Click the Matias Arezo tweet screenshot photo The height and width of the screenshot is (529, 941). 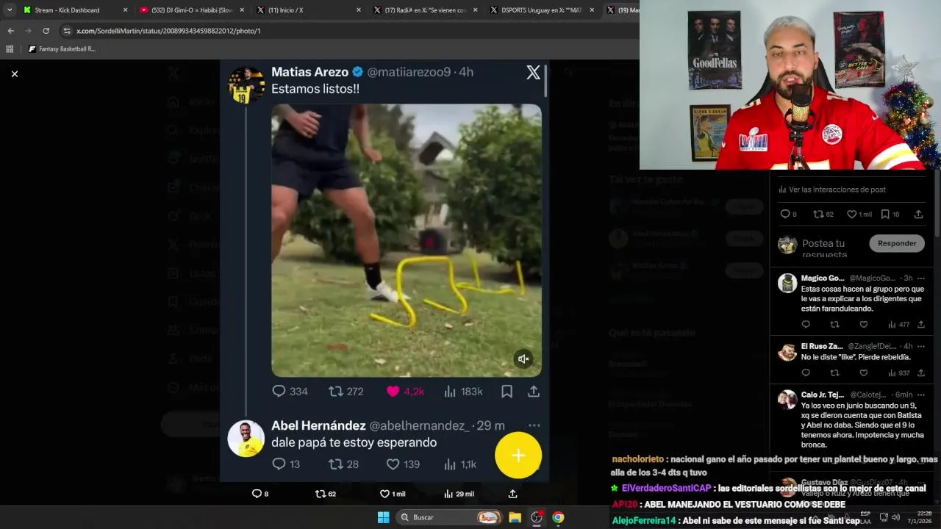pyautogui.click(x=384, y=270)
